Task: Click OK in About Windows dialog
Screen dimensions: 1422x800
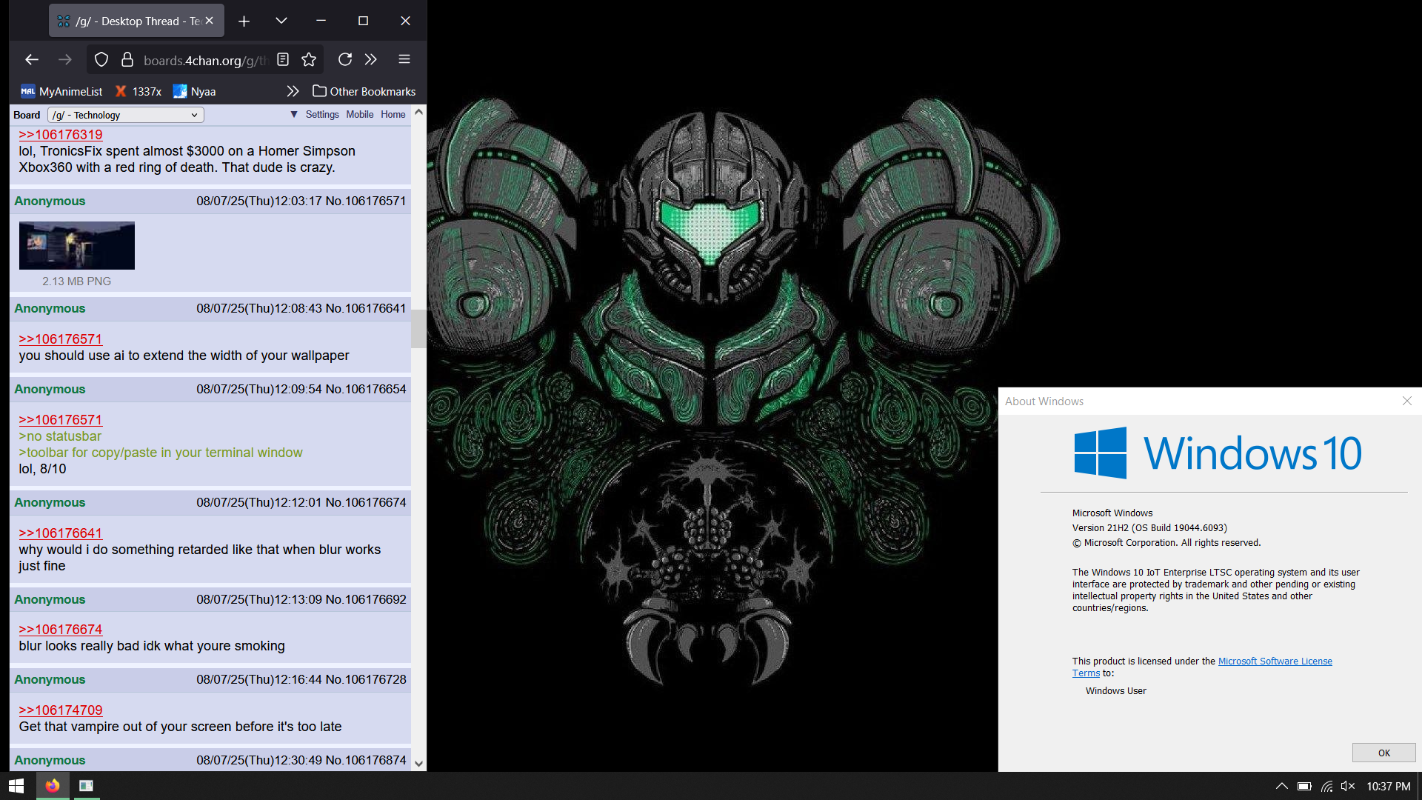Action: (x=1383, y=753)
